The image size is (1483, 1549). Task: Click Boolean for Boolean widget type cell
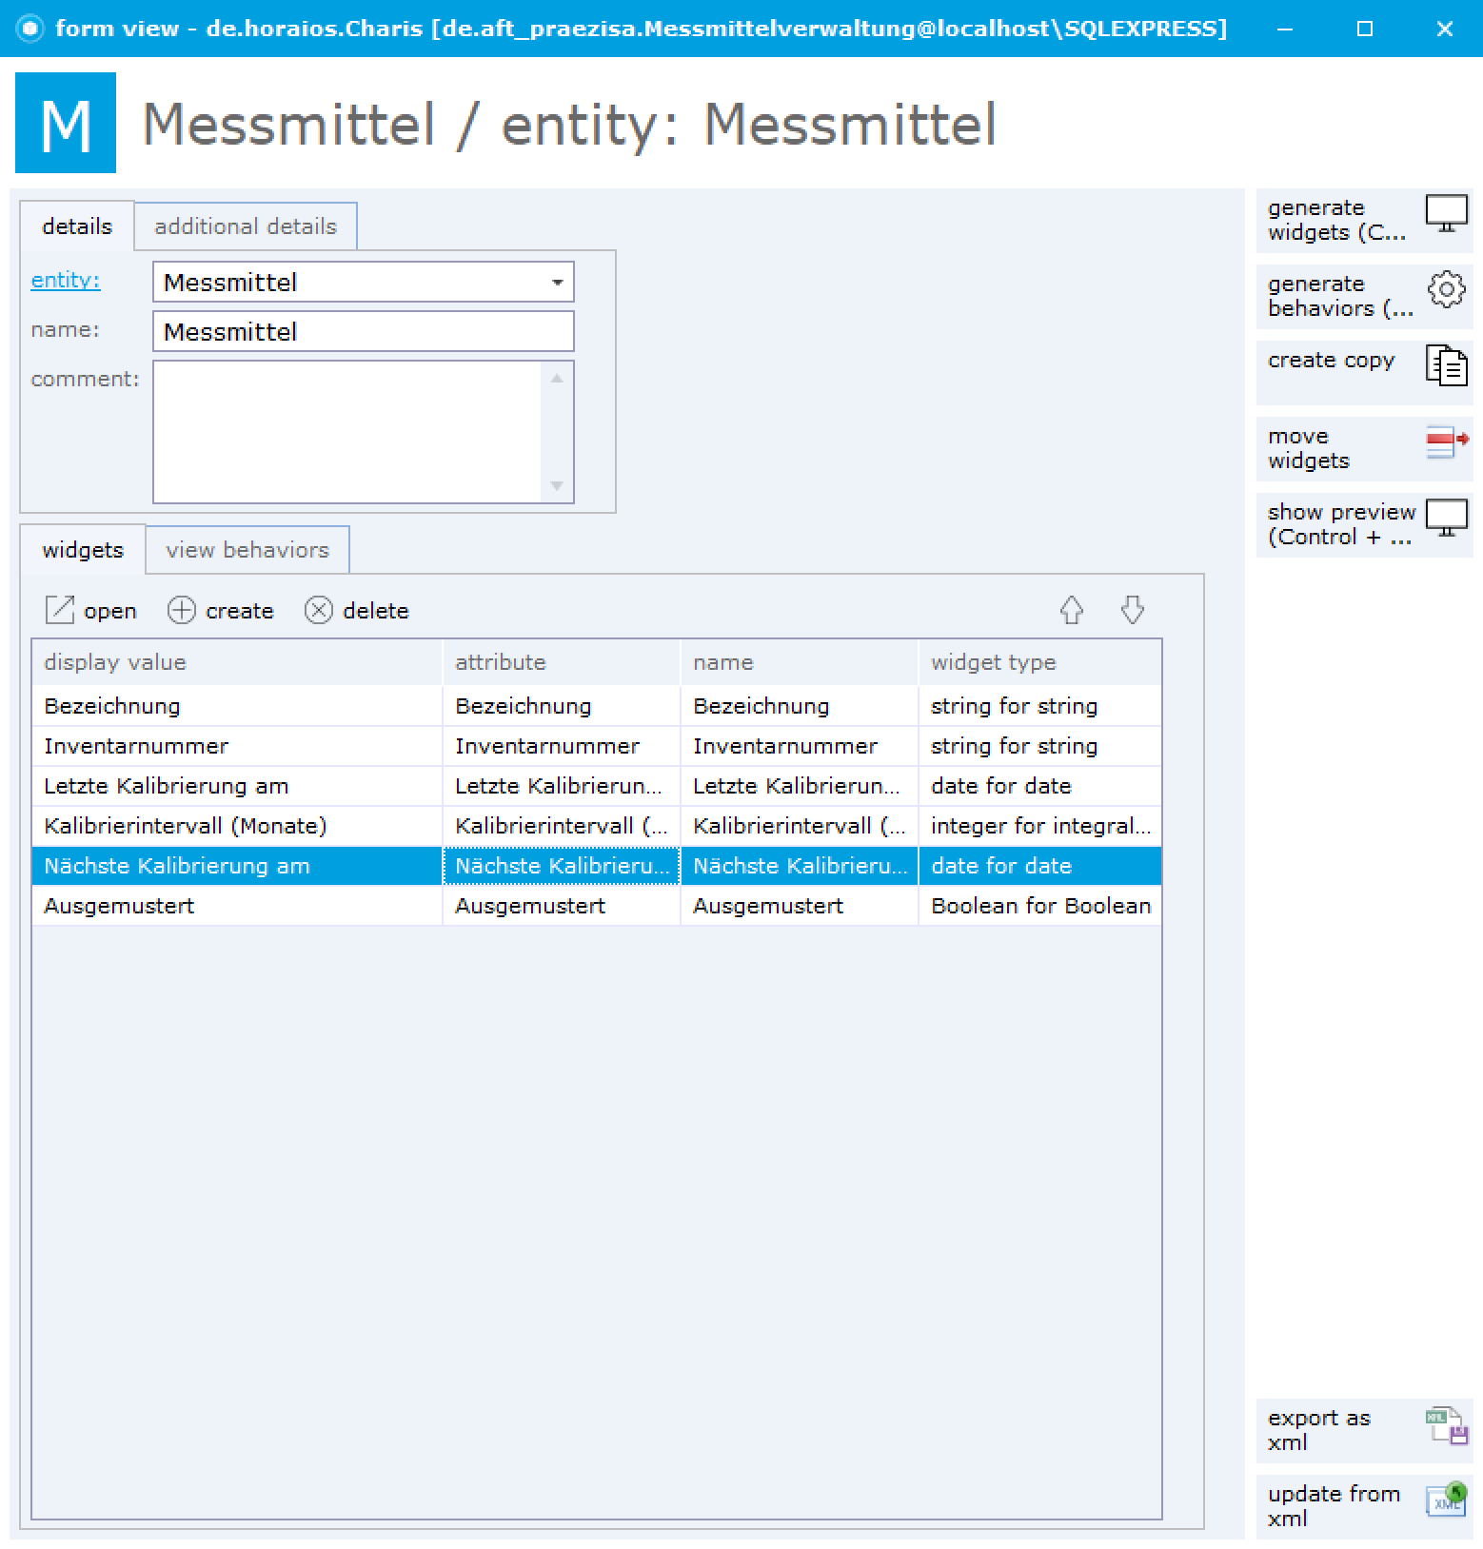[1040, 906]
